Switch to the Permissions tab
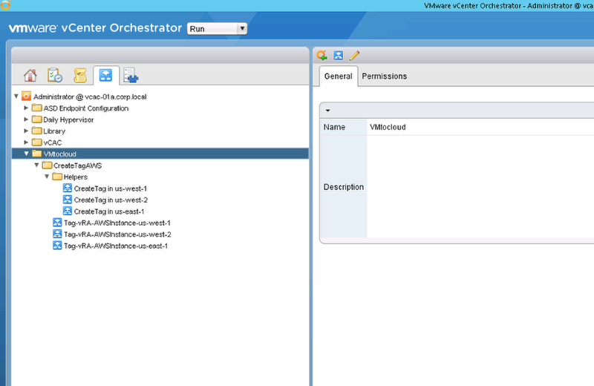Screen dimensions: 594x386 384,76
